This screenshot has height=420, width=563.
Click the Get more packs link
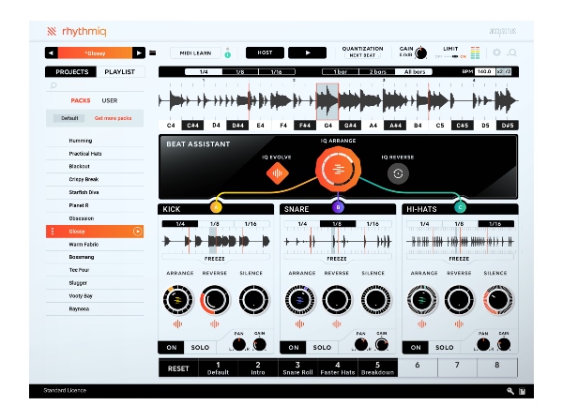[x=113, y=118]
